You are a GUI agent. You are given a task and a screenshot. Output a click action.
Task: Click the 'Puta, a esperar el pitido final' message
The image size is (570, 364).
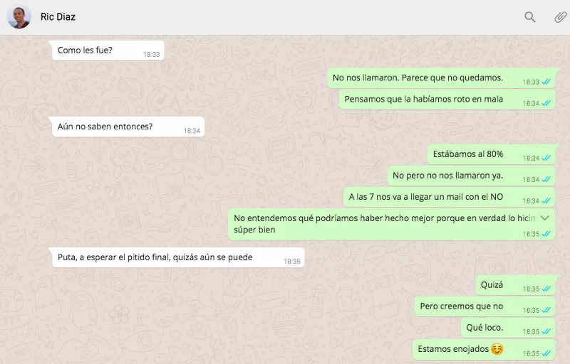pyautogui.click(x=178, y=257)
